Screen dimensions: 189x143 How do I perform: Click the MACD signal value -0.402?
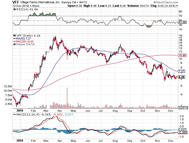(x=58, y=114)
